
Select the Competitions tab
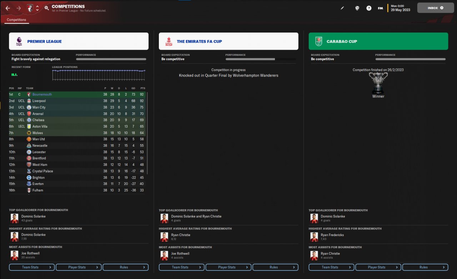(x=16, y=20)
